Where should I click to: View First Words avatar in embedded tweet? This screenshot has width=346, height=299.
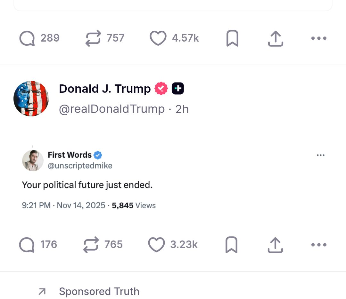point(33,160)
